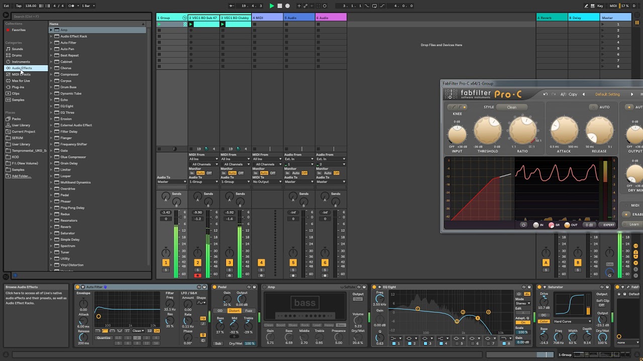This screenshot has width=643, height=361.
Task: Toggle the EXPERT mode button in Pro-C
Action: (x=609, y=225)
